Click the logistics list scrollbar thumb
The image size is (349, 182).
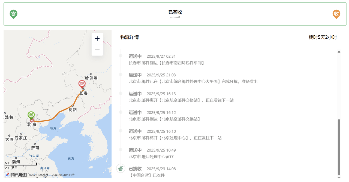point(339,147)
